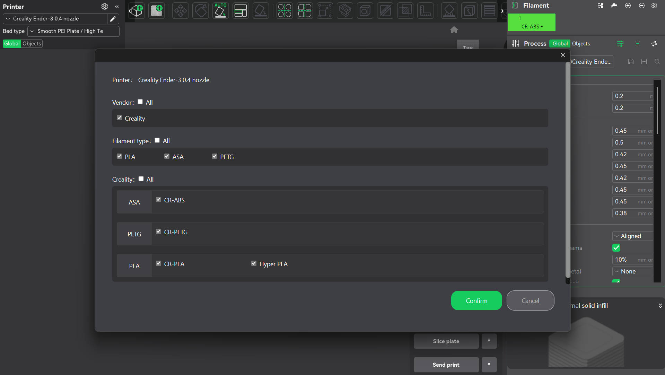Click the filament sync icon next to faucet
The image size is (665, 375).
click(600, 6)
